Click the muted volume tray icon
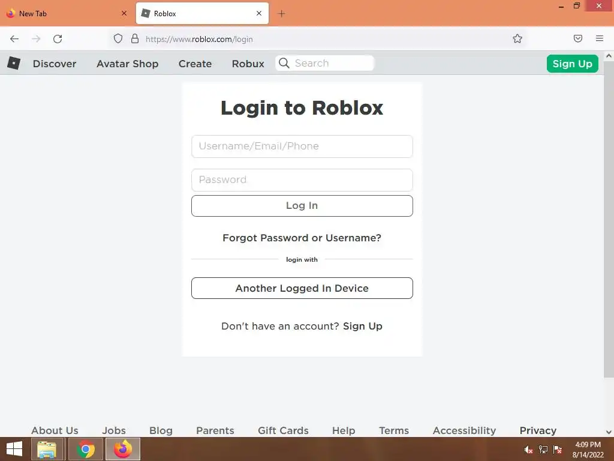This screenshot has width=614, height=461. pos(528,450)
